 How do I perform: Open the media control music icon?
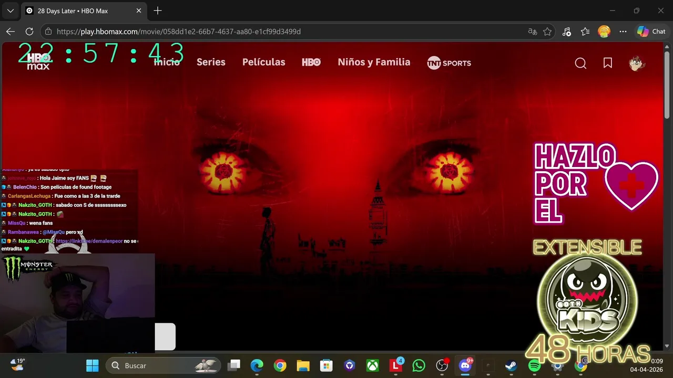click(x=566, y=31)
